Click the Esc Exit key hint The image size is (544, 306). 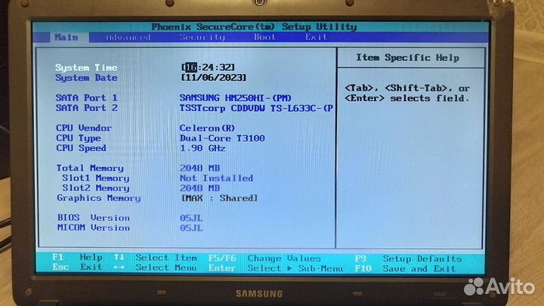pos(77,267)
